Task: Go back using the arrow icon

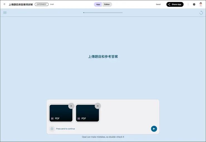Action: click(x=5, y=4)
